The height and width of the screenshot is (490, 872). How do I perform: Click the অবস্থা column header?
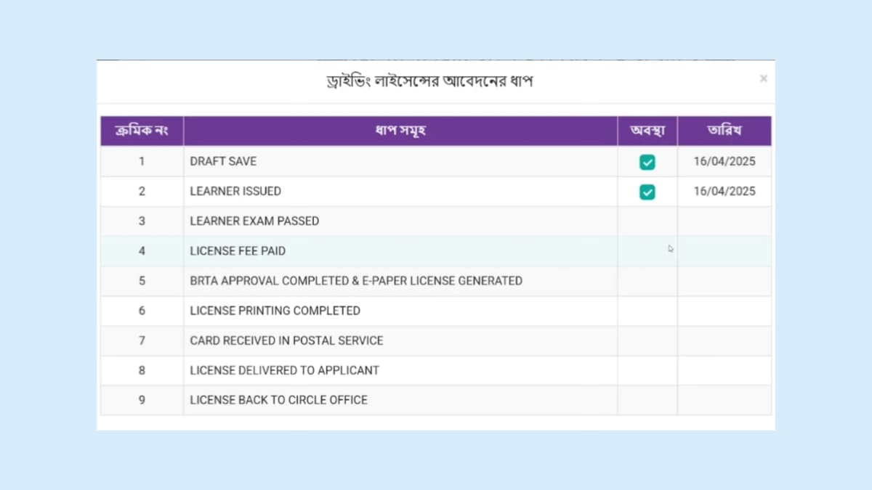point(647,131)
